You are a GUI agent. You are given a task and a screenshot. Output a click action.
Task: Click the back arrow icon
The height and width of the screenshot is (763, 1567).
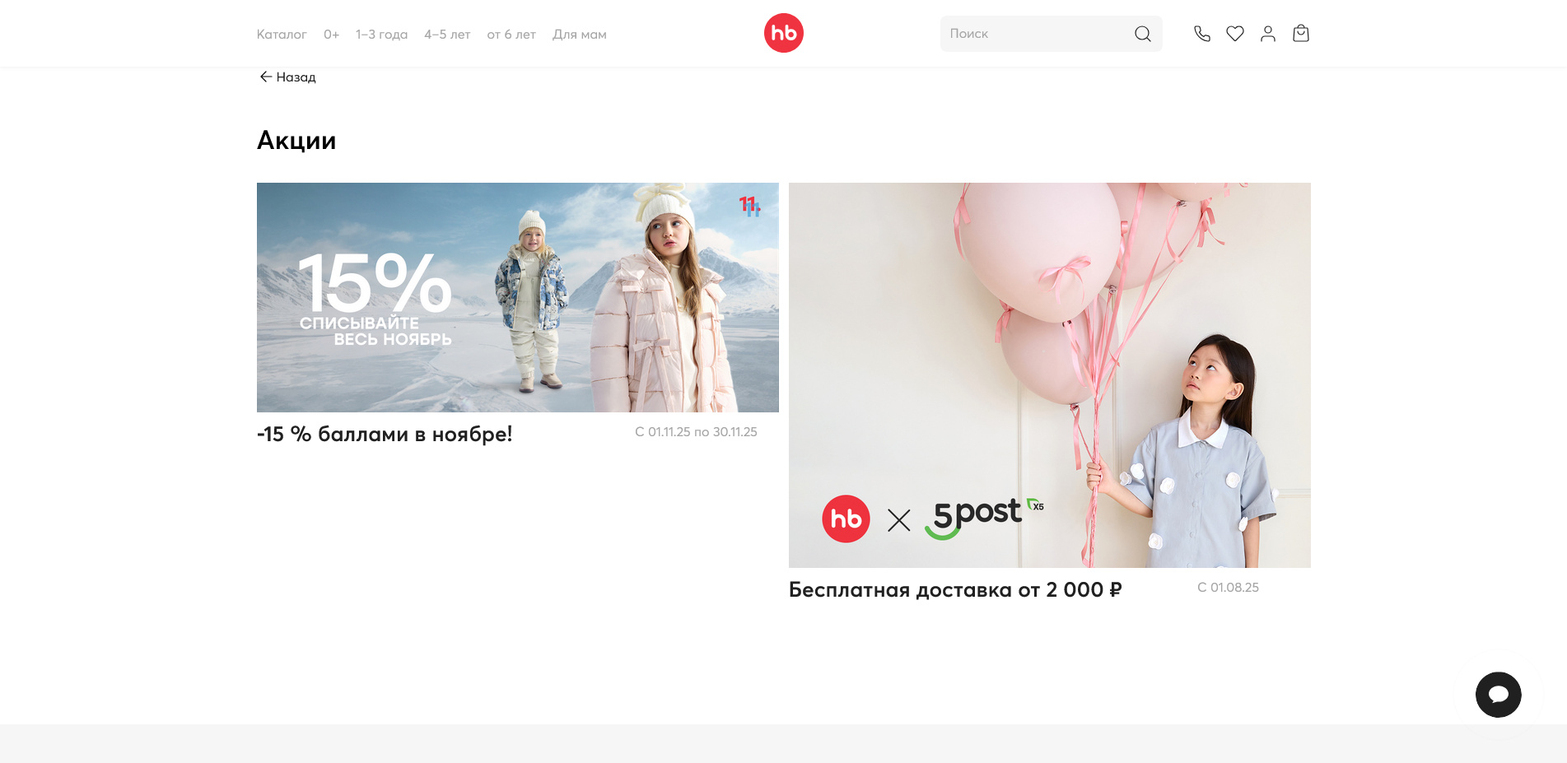[265, 77]
